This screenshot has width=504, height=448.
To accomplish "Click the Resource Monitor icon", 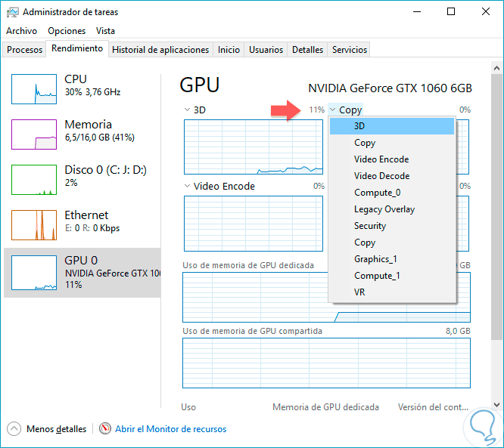I will [105, 428].
